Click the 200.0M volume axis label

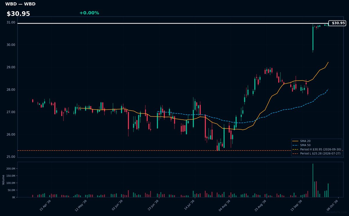pos(10,169)
